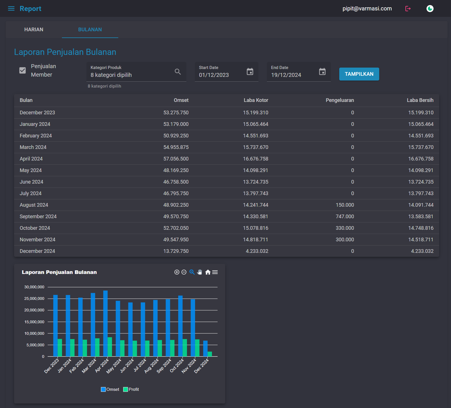451x408 pixels.
Task: Click the Laporan Penjualan Bulanan page heading
Action: click(x=65, y=52)
